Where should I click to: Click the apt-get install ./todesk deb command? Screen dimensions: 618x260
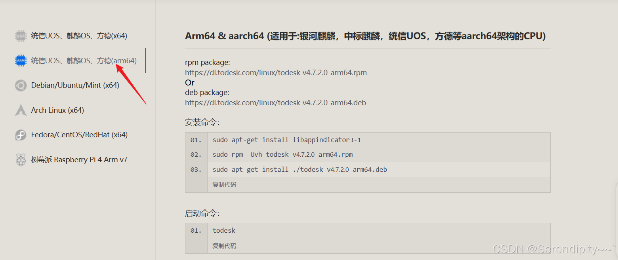tap(300, 169)
